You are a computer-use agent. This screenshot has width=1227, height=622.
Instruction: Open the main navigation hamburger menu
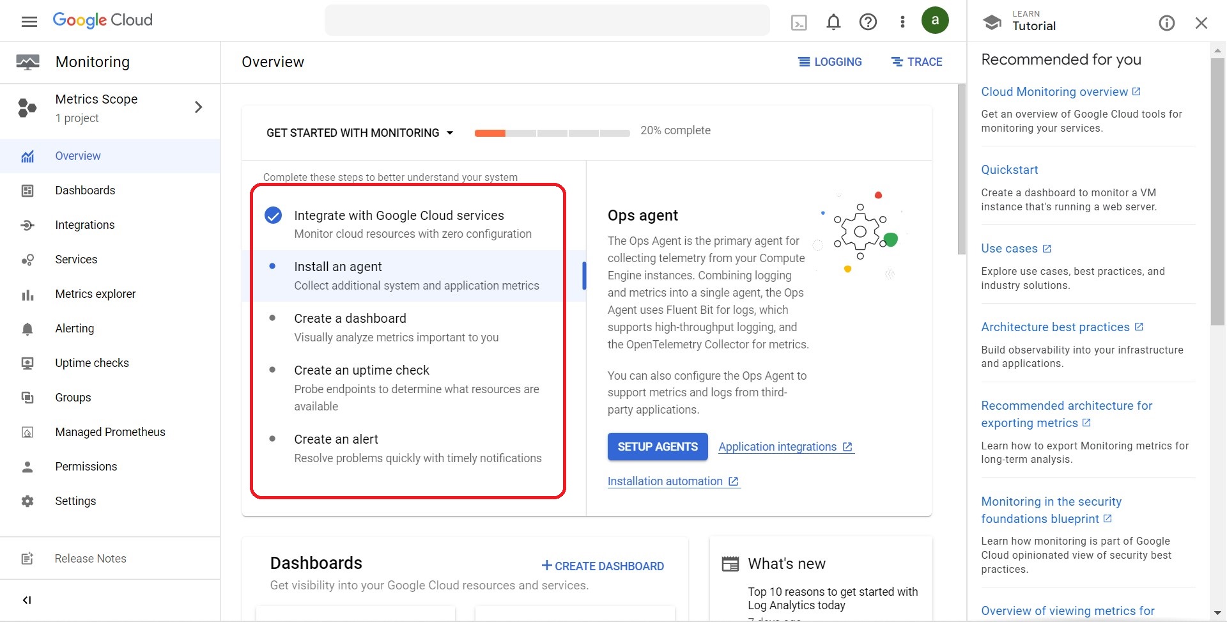click(29, 20)
